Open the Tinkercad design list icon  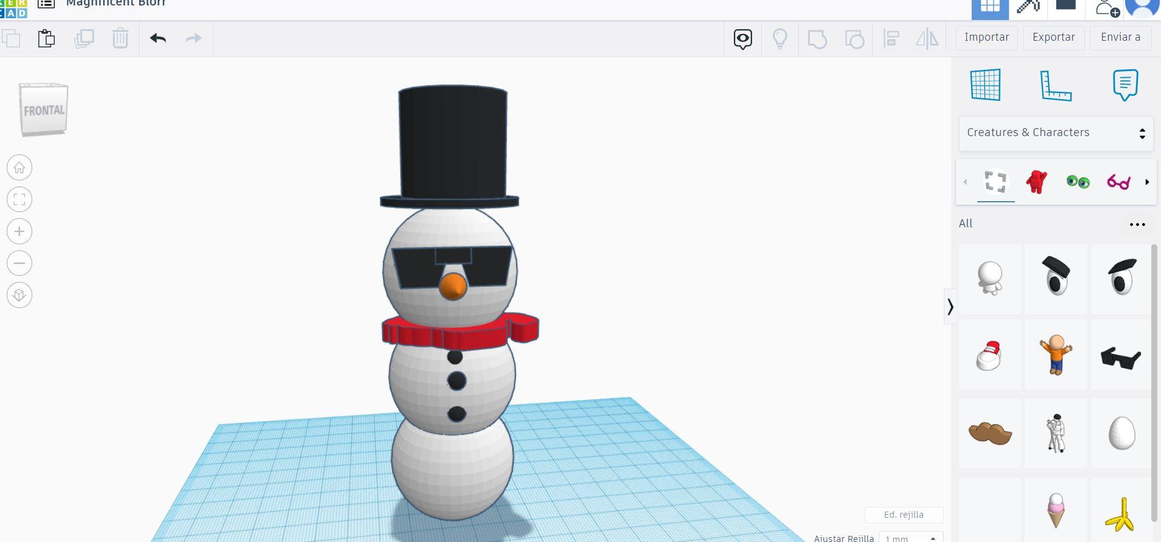46,4
